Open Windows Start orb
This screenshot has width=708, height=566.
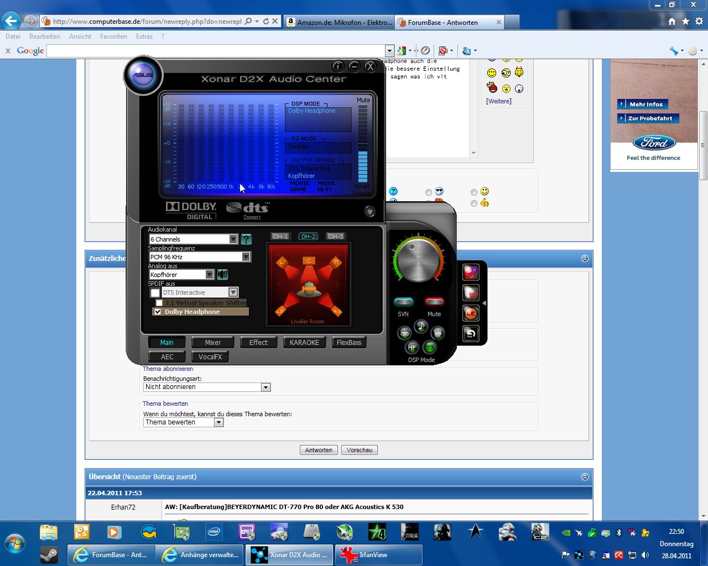(x=15, y=544)
